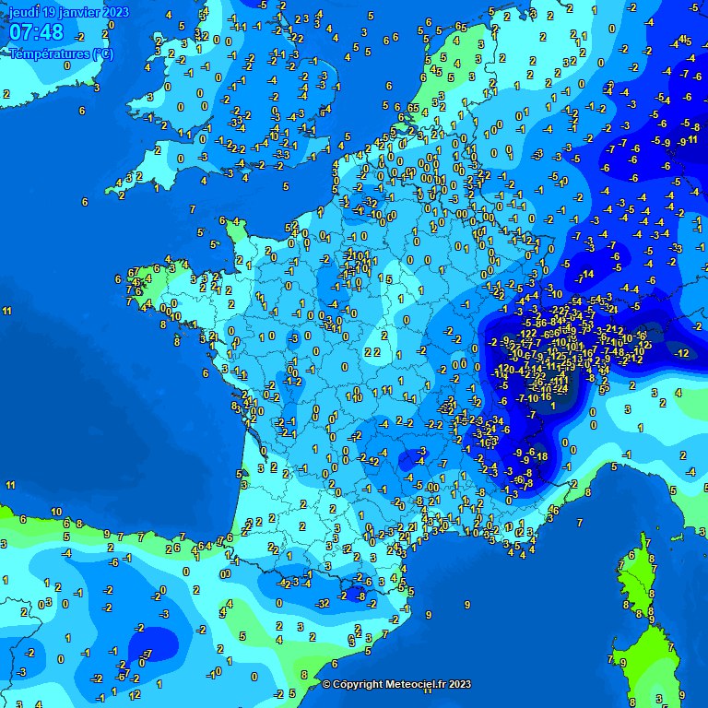
Task: Click the 07:48 timestamp
Action: (37, 33)
